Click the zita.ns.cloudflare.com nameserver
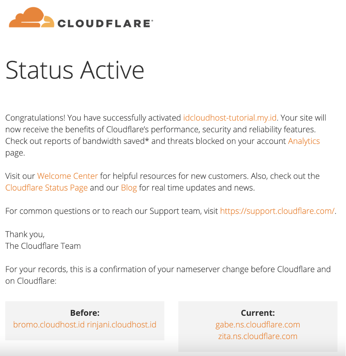The height and width of the screenshot is (356, 346). pyautogui.click(x=258, y=336)
